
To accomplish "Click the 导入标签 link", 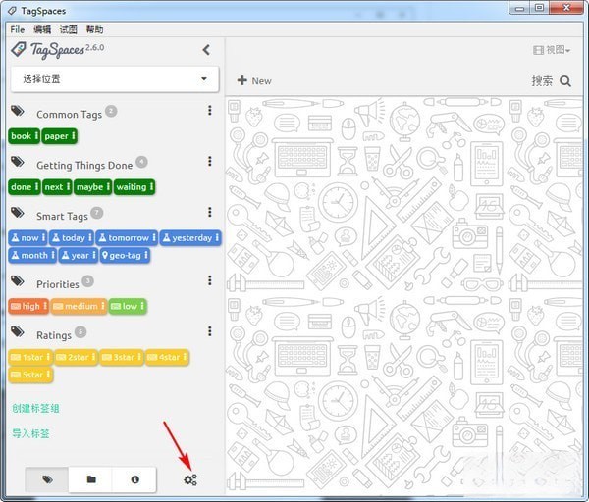I will 30,433.
